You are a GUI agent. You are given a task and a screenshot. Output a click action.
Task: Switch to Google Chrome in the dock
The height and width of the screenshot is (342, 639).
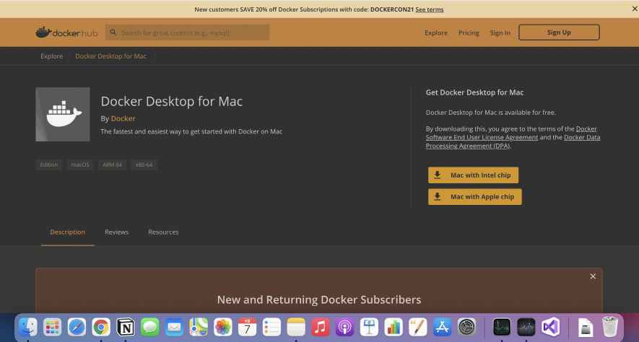(x=101, y=327)
